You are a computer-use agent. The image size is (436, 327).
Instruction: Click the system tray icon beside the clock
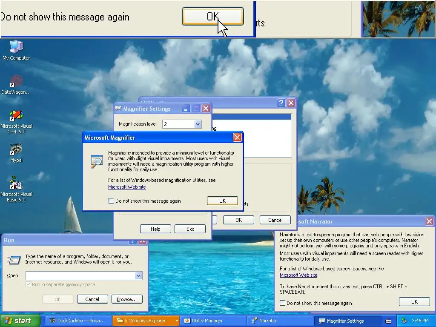[404, 321]
